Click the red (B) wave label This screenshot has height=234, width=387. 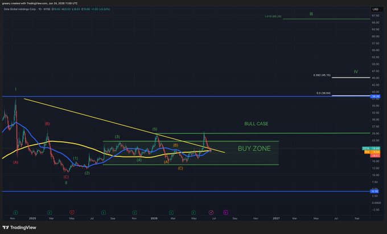pos(47,124)
